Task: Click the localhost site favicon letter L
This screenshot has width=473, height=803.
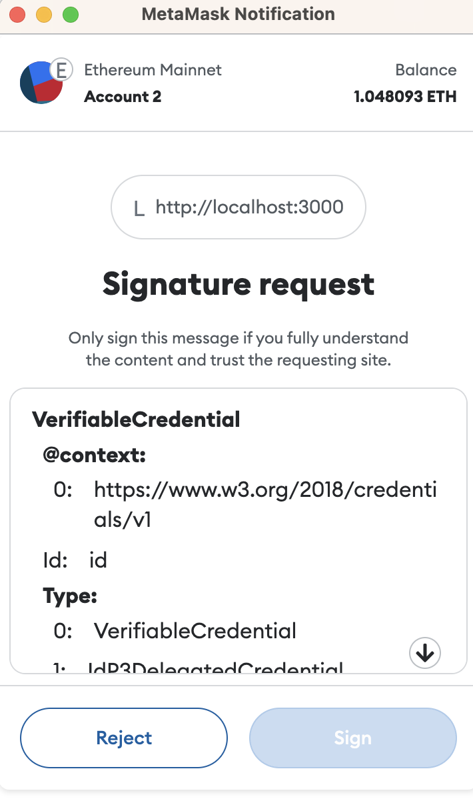Action: click(x=139, y=207)
